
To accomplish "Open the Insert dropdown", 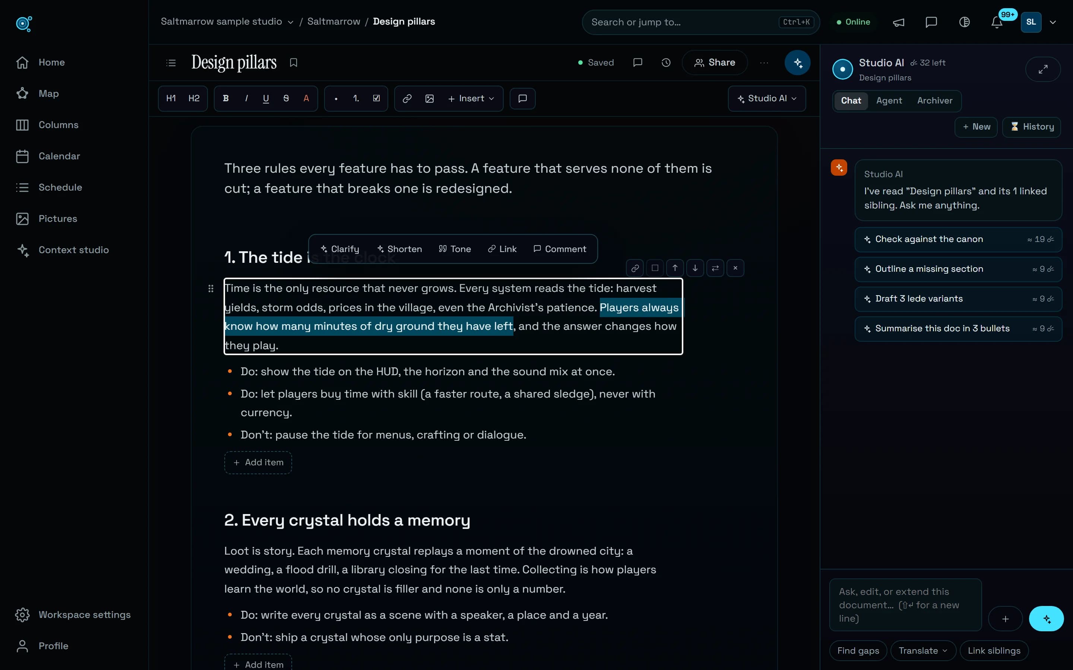I will (471, 98).
